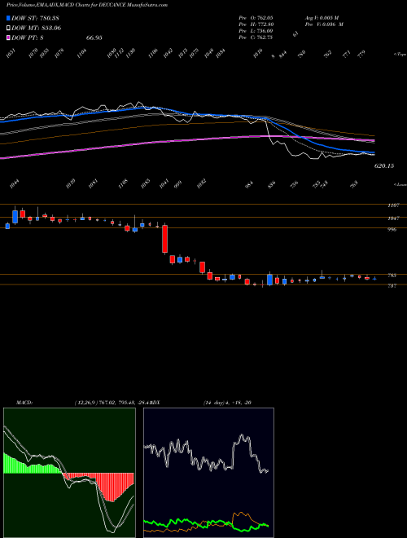Click the 'MACD:' panel label
407x538 pixels.
pyautogui.click(x=24, y=403)
